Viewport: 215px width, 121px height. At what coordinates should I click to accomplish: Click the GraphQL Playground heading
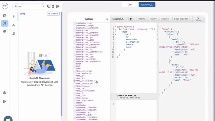[40, 78]
